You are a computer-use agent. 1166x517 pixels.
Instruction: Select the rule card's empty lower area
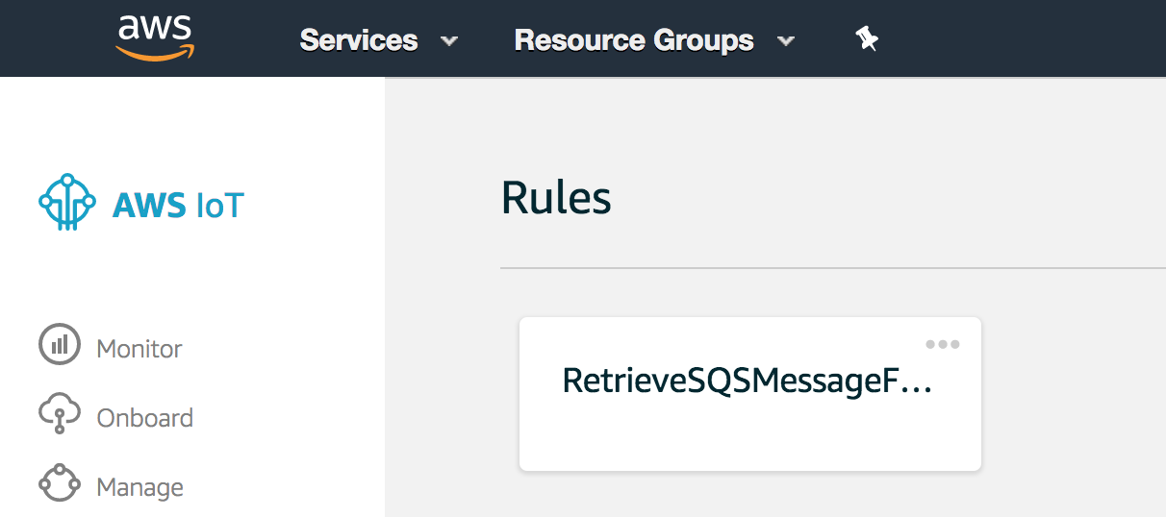pos(750,437)
